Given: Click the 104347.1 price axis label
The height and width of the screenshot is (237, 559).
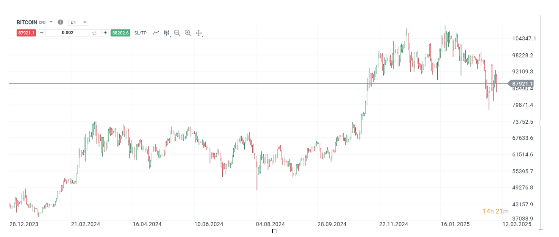Looking at the screenshot, I should [x=524, y=39].
